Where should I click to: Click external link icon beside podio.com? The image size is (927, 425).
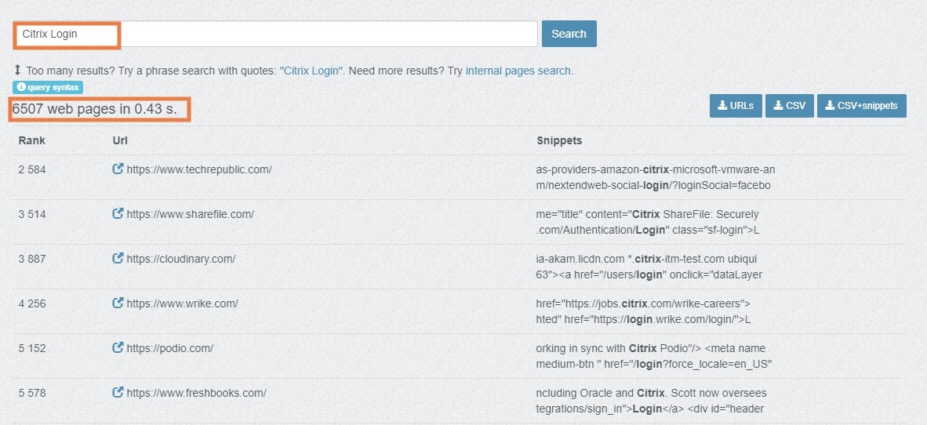(118, 348)
